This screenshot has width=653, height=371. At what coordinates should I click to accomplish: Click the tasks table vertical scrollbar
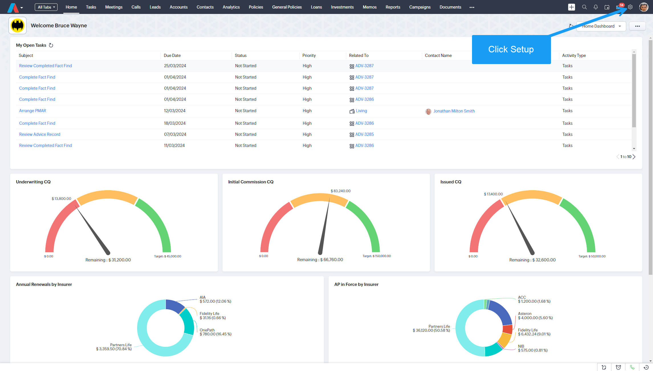pos(634,91)
